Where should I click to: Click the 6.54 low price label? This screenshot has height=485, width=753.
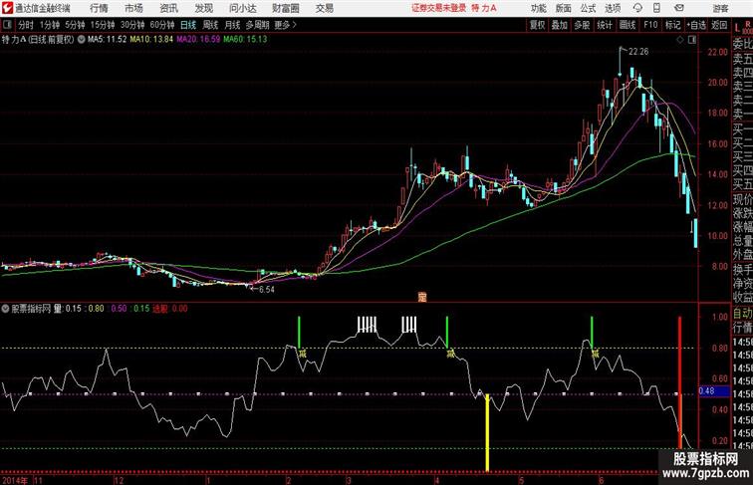click(x=267, y=290)
